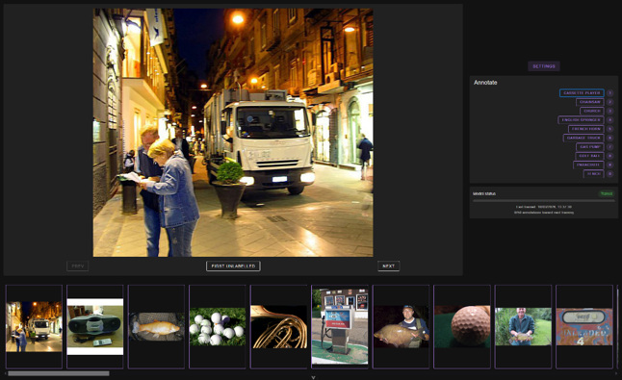This screenshot has width=622, height=380.
Task: Click the Annotate panel heading
Action: point(485,83)
